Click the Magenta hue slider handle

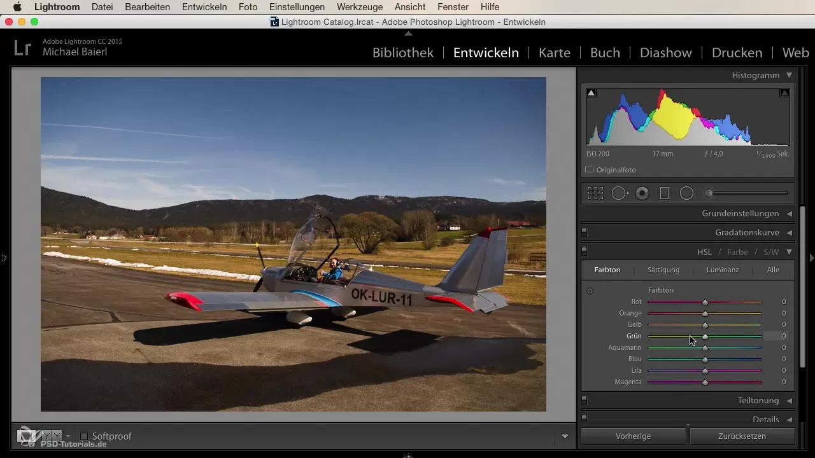tap(705, 382)
